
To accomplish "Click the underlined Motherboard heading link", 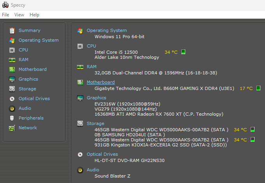I will tap(101, 82).
